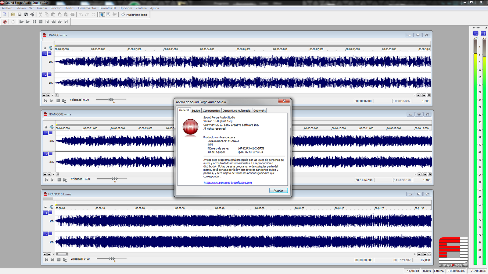Collapse channel 1 in FRANCO 03.wma window
The width and height of the screenshot is (488, 274).
click(50, 213)
